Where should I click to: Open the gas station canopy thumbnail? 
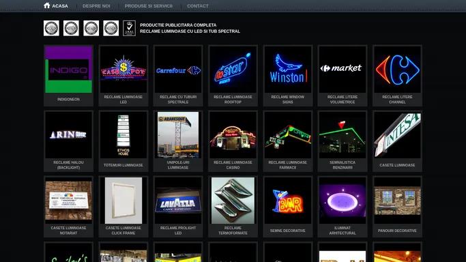pyautogui.click(x=343, y=135)
